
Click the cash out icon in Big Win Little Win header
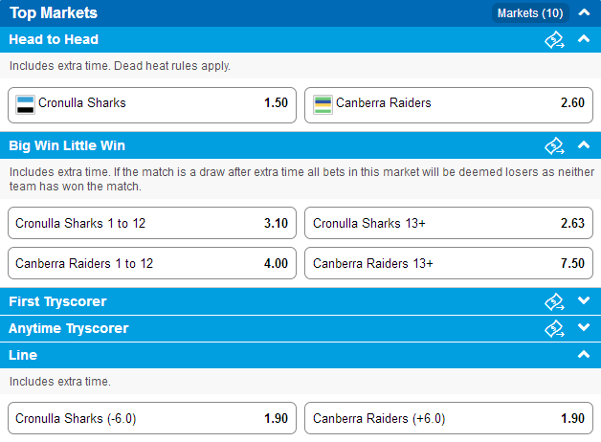point(554,145)
